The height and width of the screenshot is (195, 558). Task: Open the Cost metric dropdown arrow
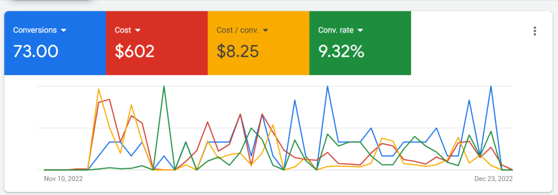[x=138, y=30]
